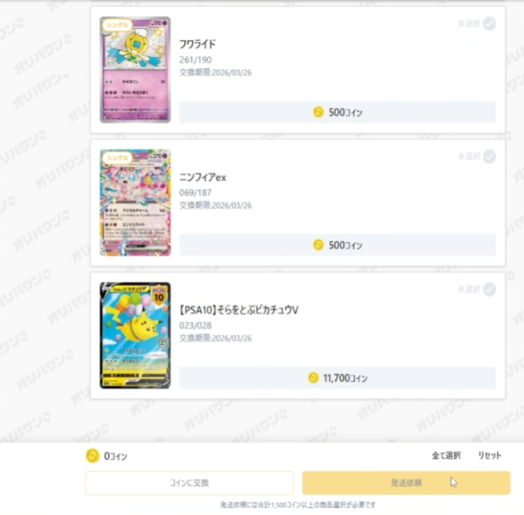
Task: Click the コインに交換 button
Action: (x=189, y=483)
